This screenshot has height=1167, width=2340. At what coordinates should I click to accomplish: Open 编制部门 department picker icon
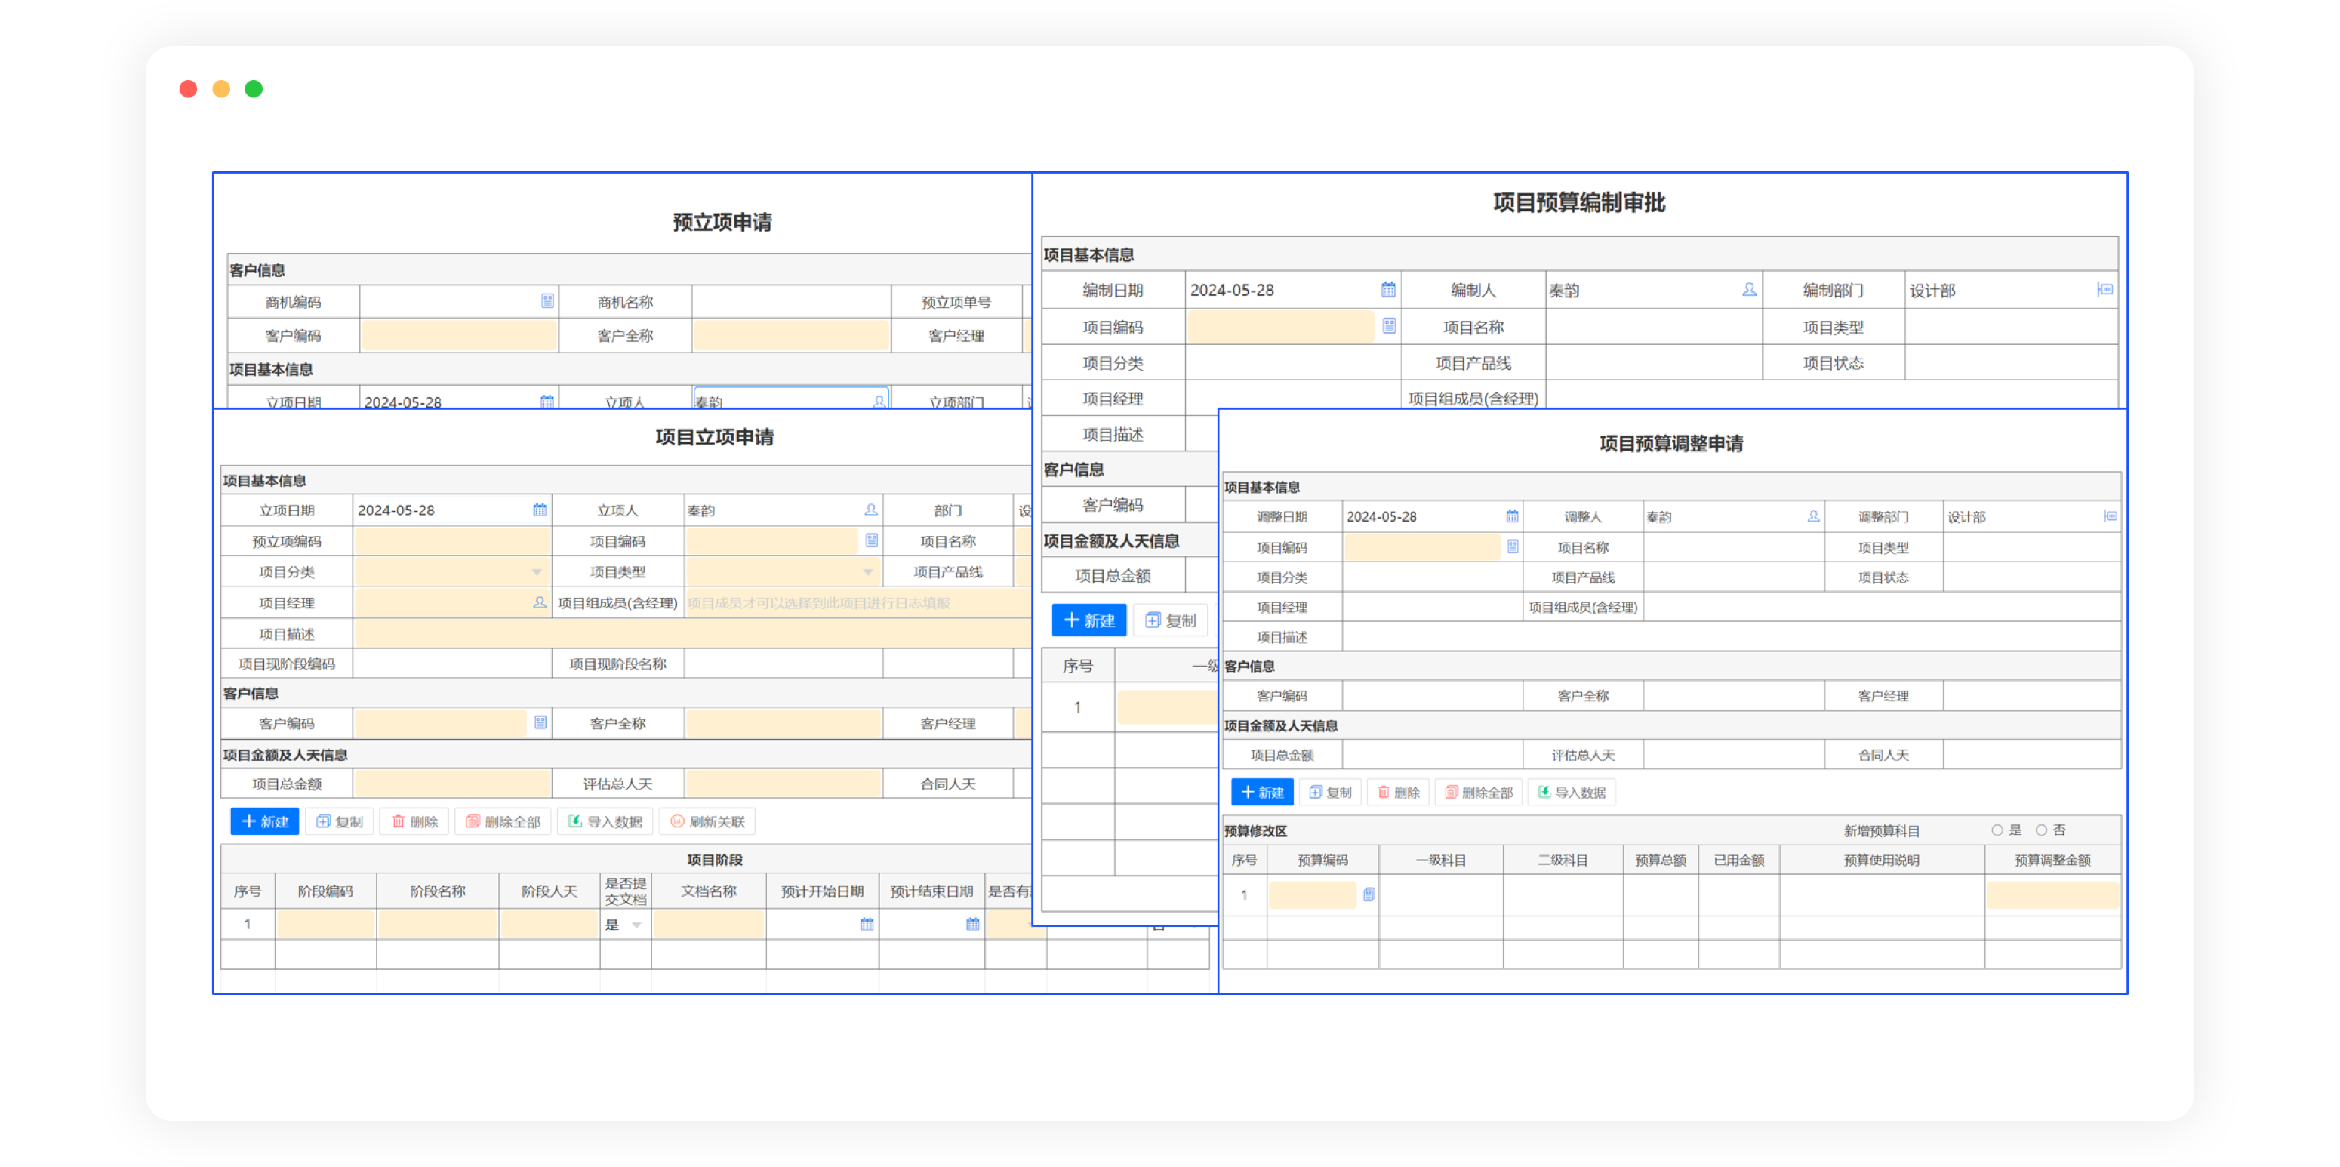click(x=2104, y=290)
